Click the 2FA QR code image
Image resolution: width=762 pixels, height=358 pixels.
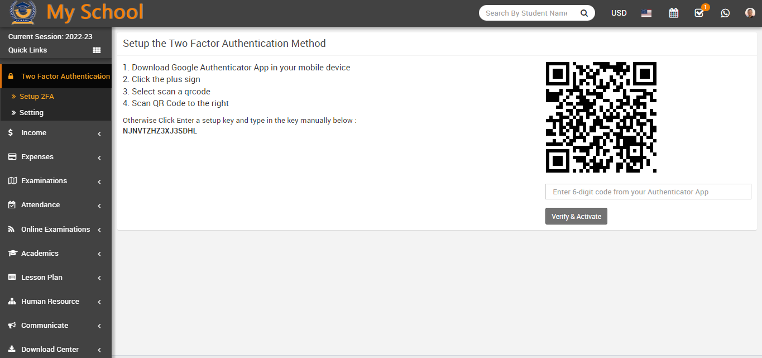click(601, 117)
